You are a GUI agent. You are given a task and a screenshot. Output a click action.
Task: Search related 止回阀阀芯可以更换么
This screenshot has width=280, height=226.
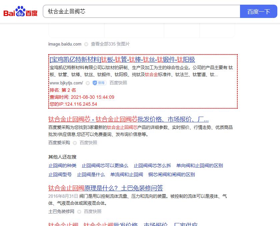click(105, 166)
